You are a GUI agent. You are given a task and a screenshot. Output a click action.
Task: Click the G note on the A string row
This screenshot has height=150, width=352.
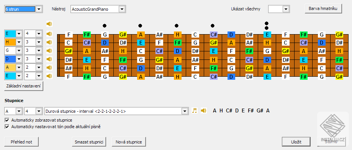231,68
